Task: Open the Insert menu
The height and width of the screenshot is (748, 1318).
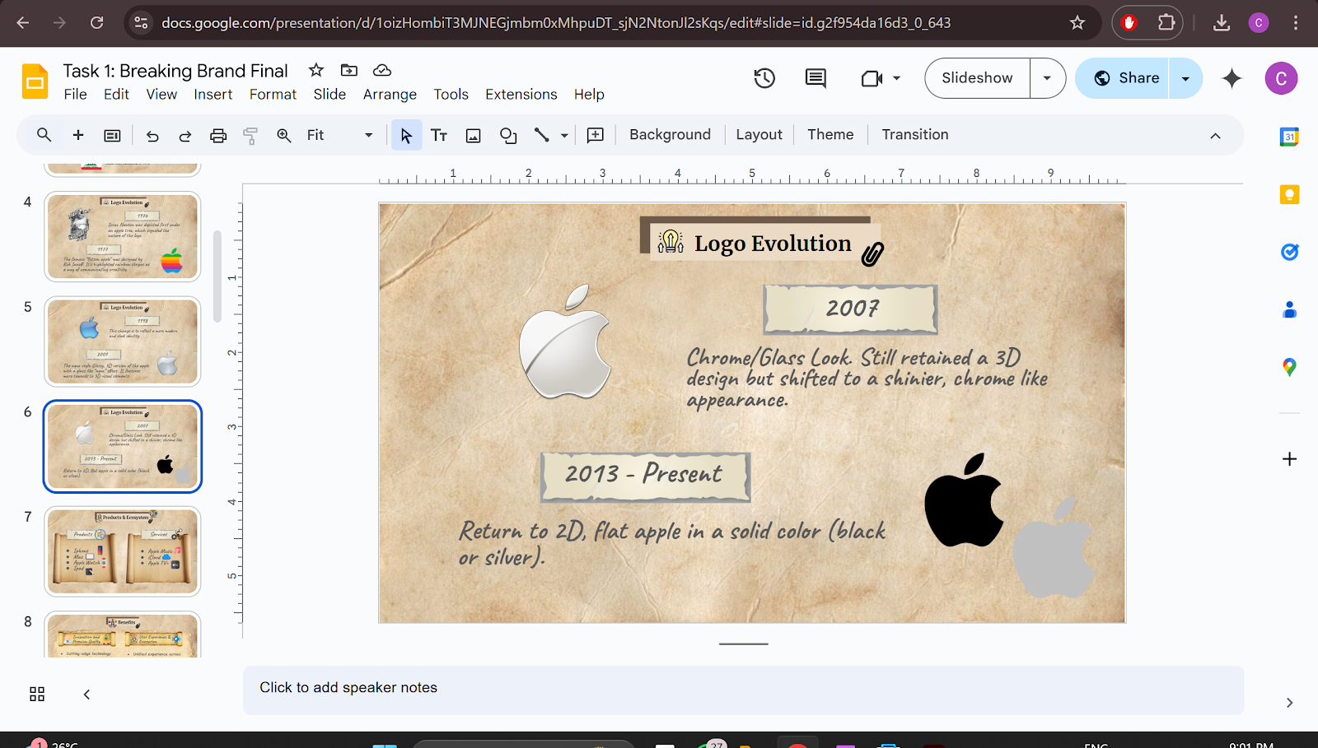Action: coord(213,95)
